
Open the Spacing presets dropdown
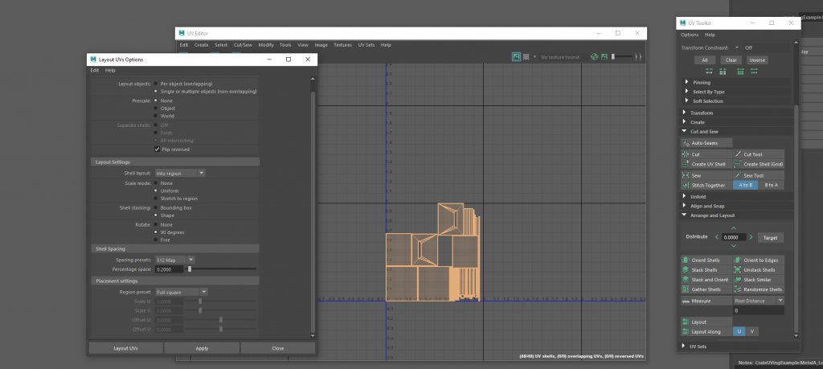(x=174, y=260)
